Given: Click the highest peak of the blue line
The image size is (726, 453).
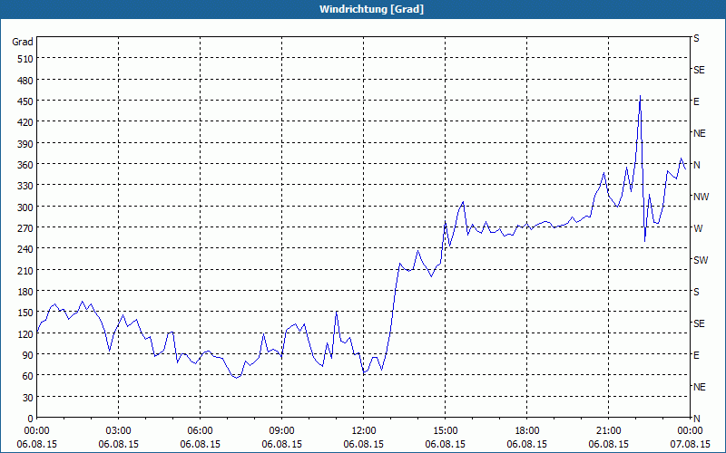Looking at the screenshot, I should pyautogui.click(x=641, y=96).
